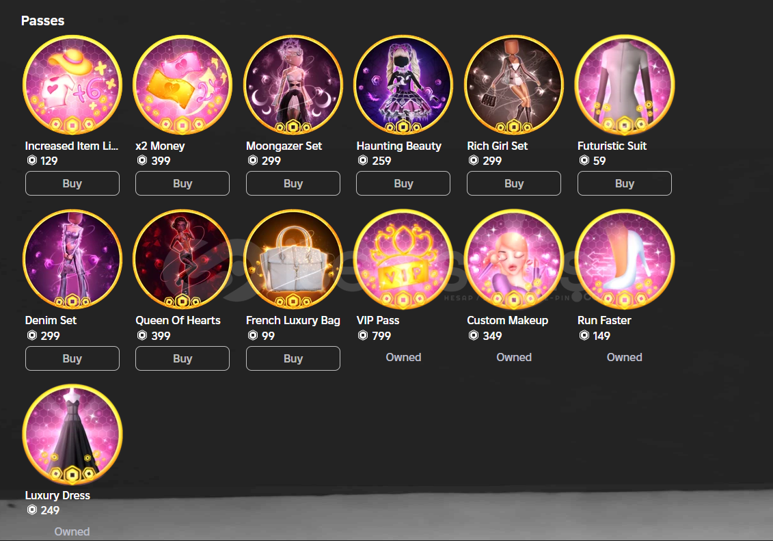The image size is (773, 541).
Task: Open the Haunting Beauty title link
Action: (399, 146)
